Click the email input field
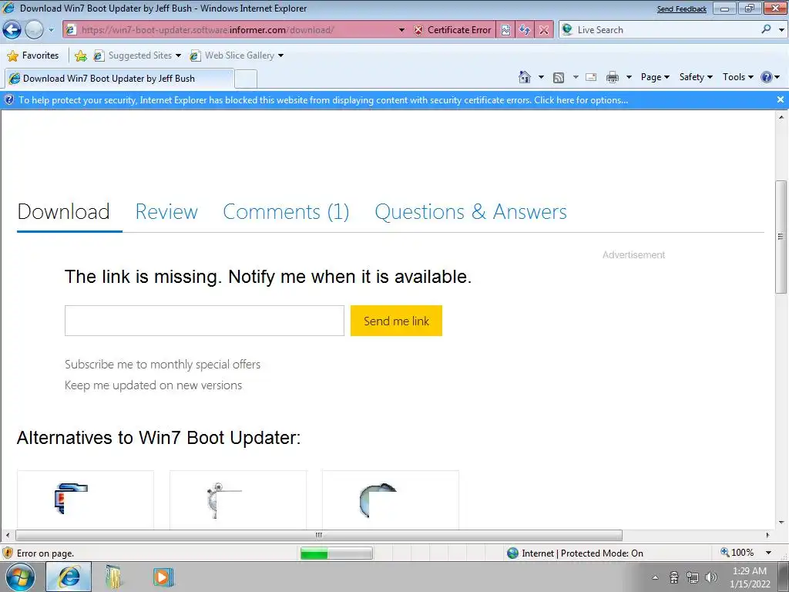Image resolution: width=789 pixels, height=592 pixels. (x=204, y=321)
